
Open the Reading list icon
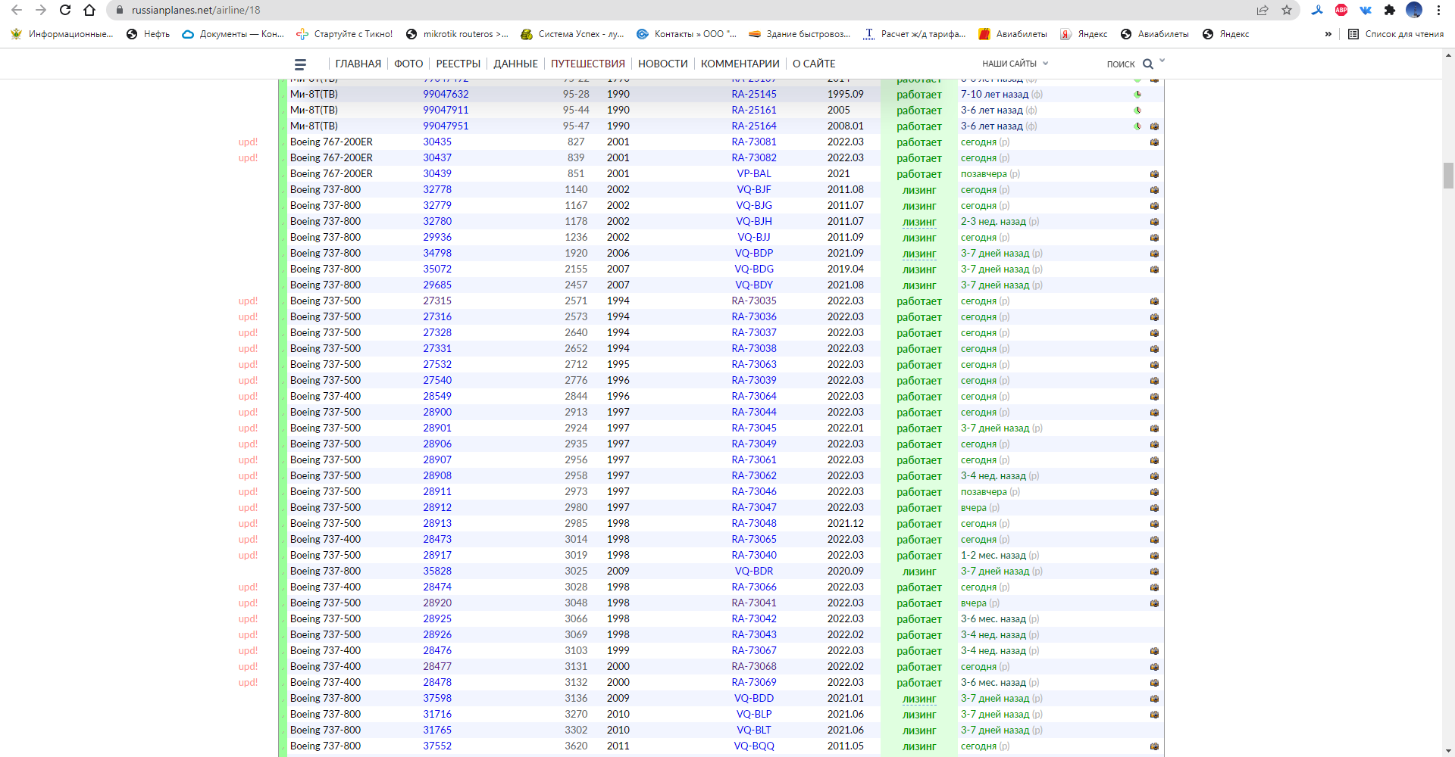click(1353, 34)
